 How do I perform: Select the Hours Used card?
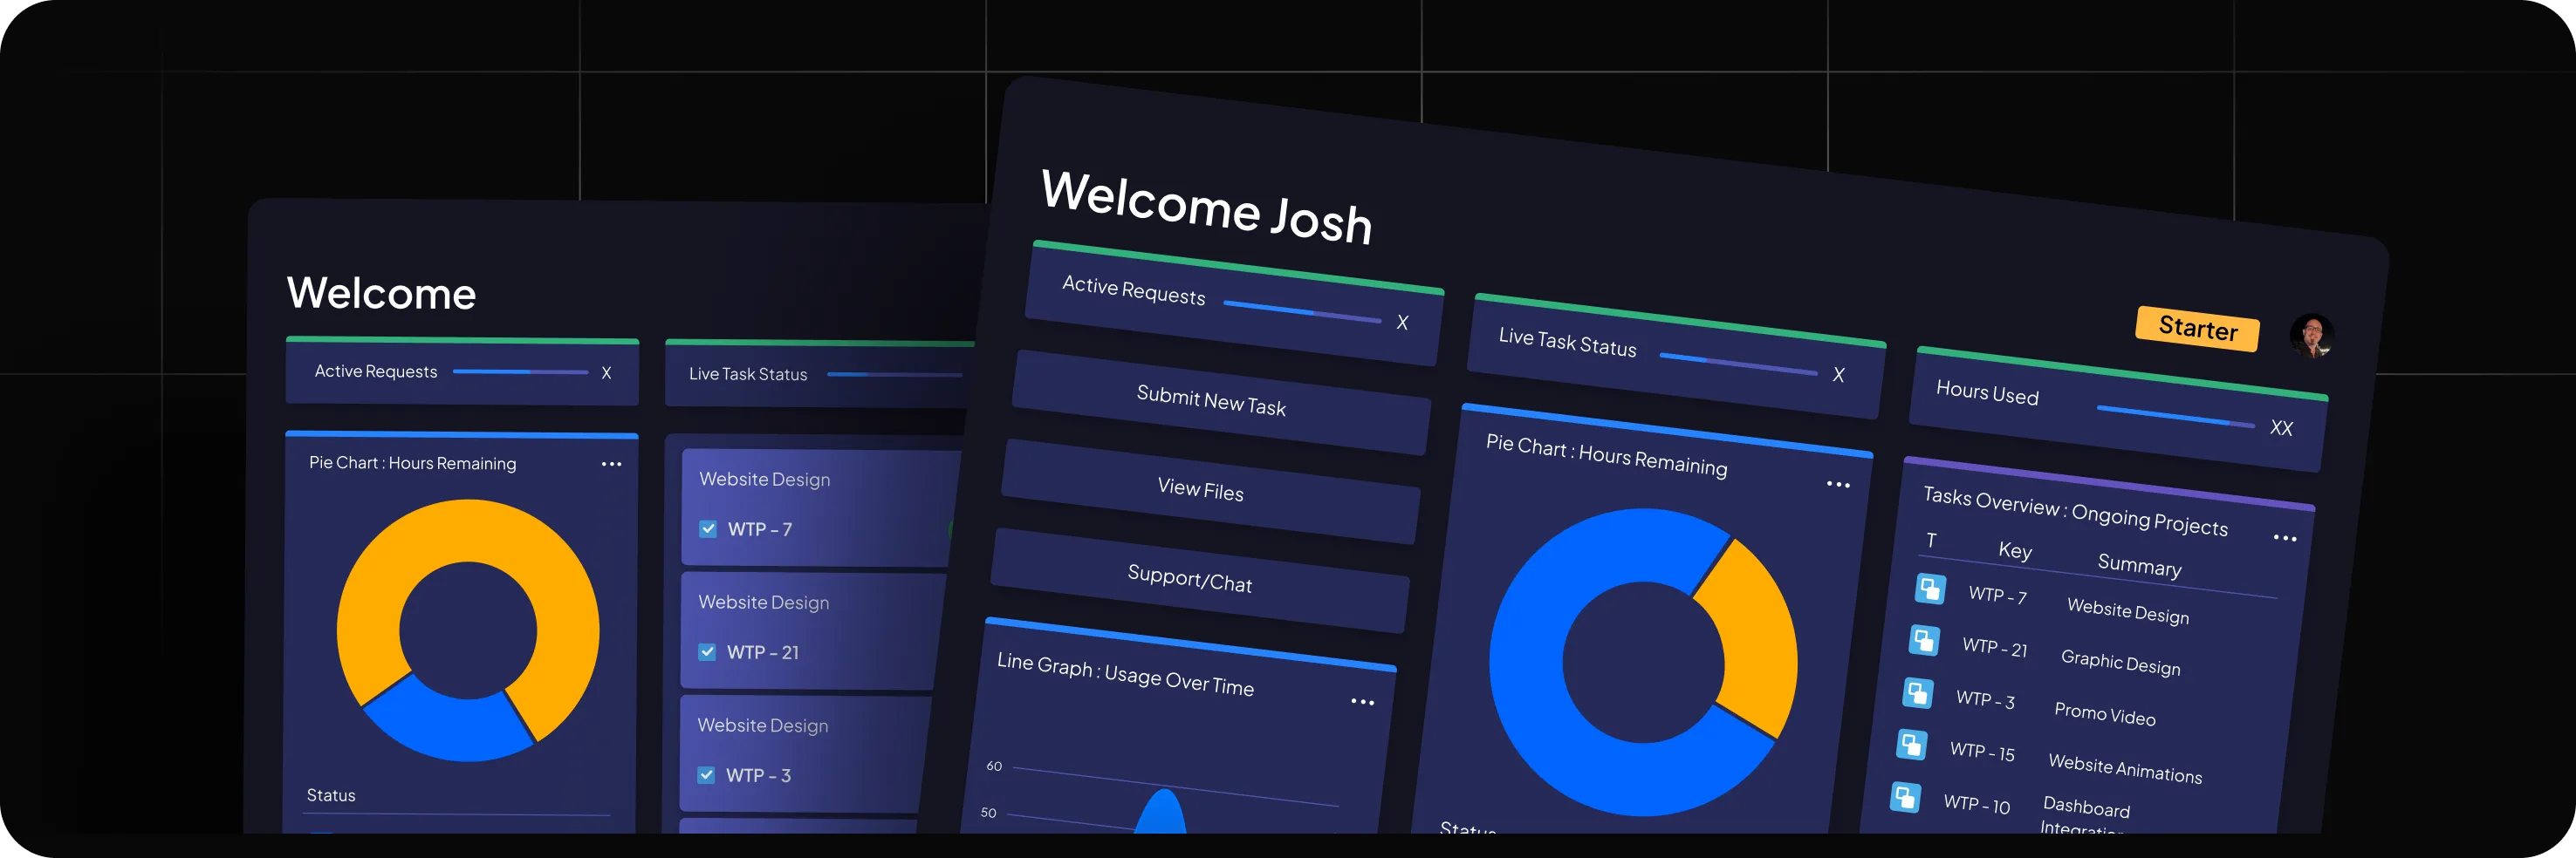[x=2118, y=410]
